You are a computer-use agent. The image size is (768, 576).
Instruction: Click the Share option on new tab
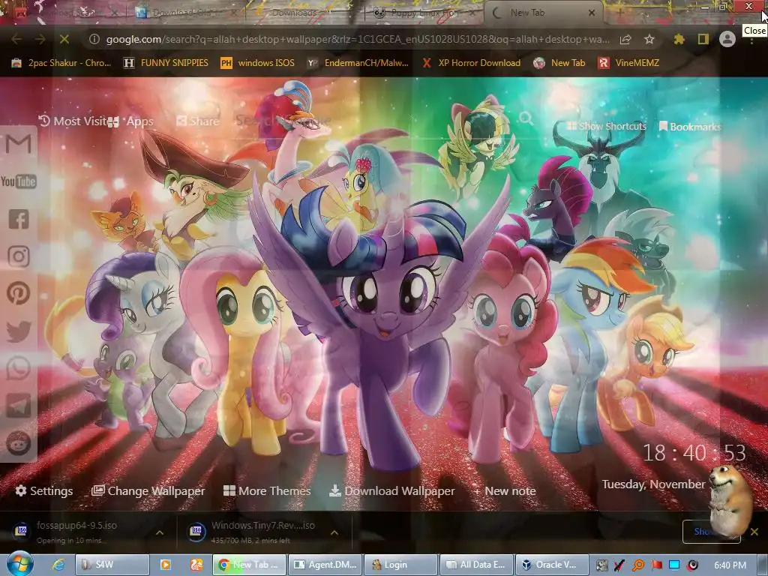pos(198,121)
